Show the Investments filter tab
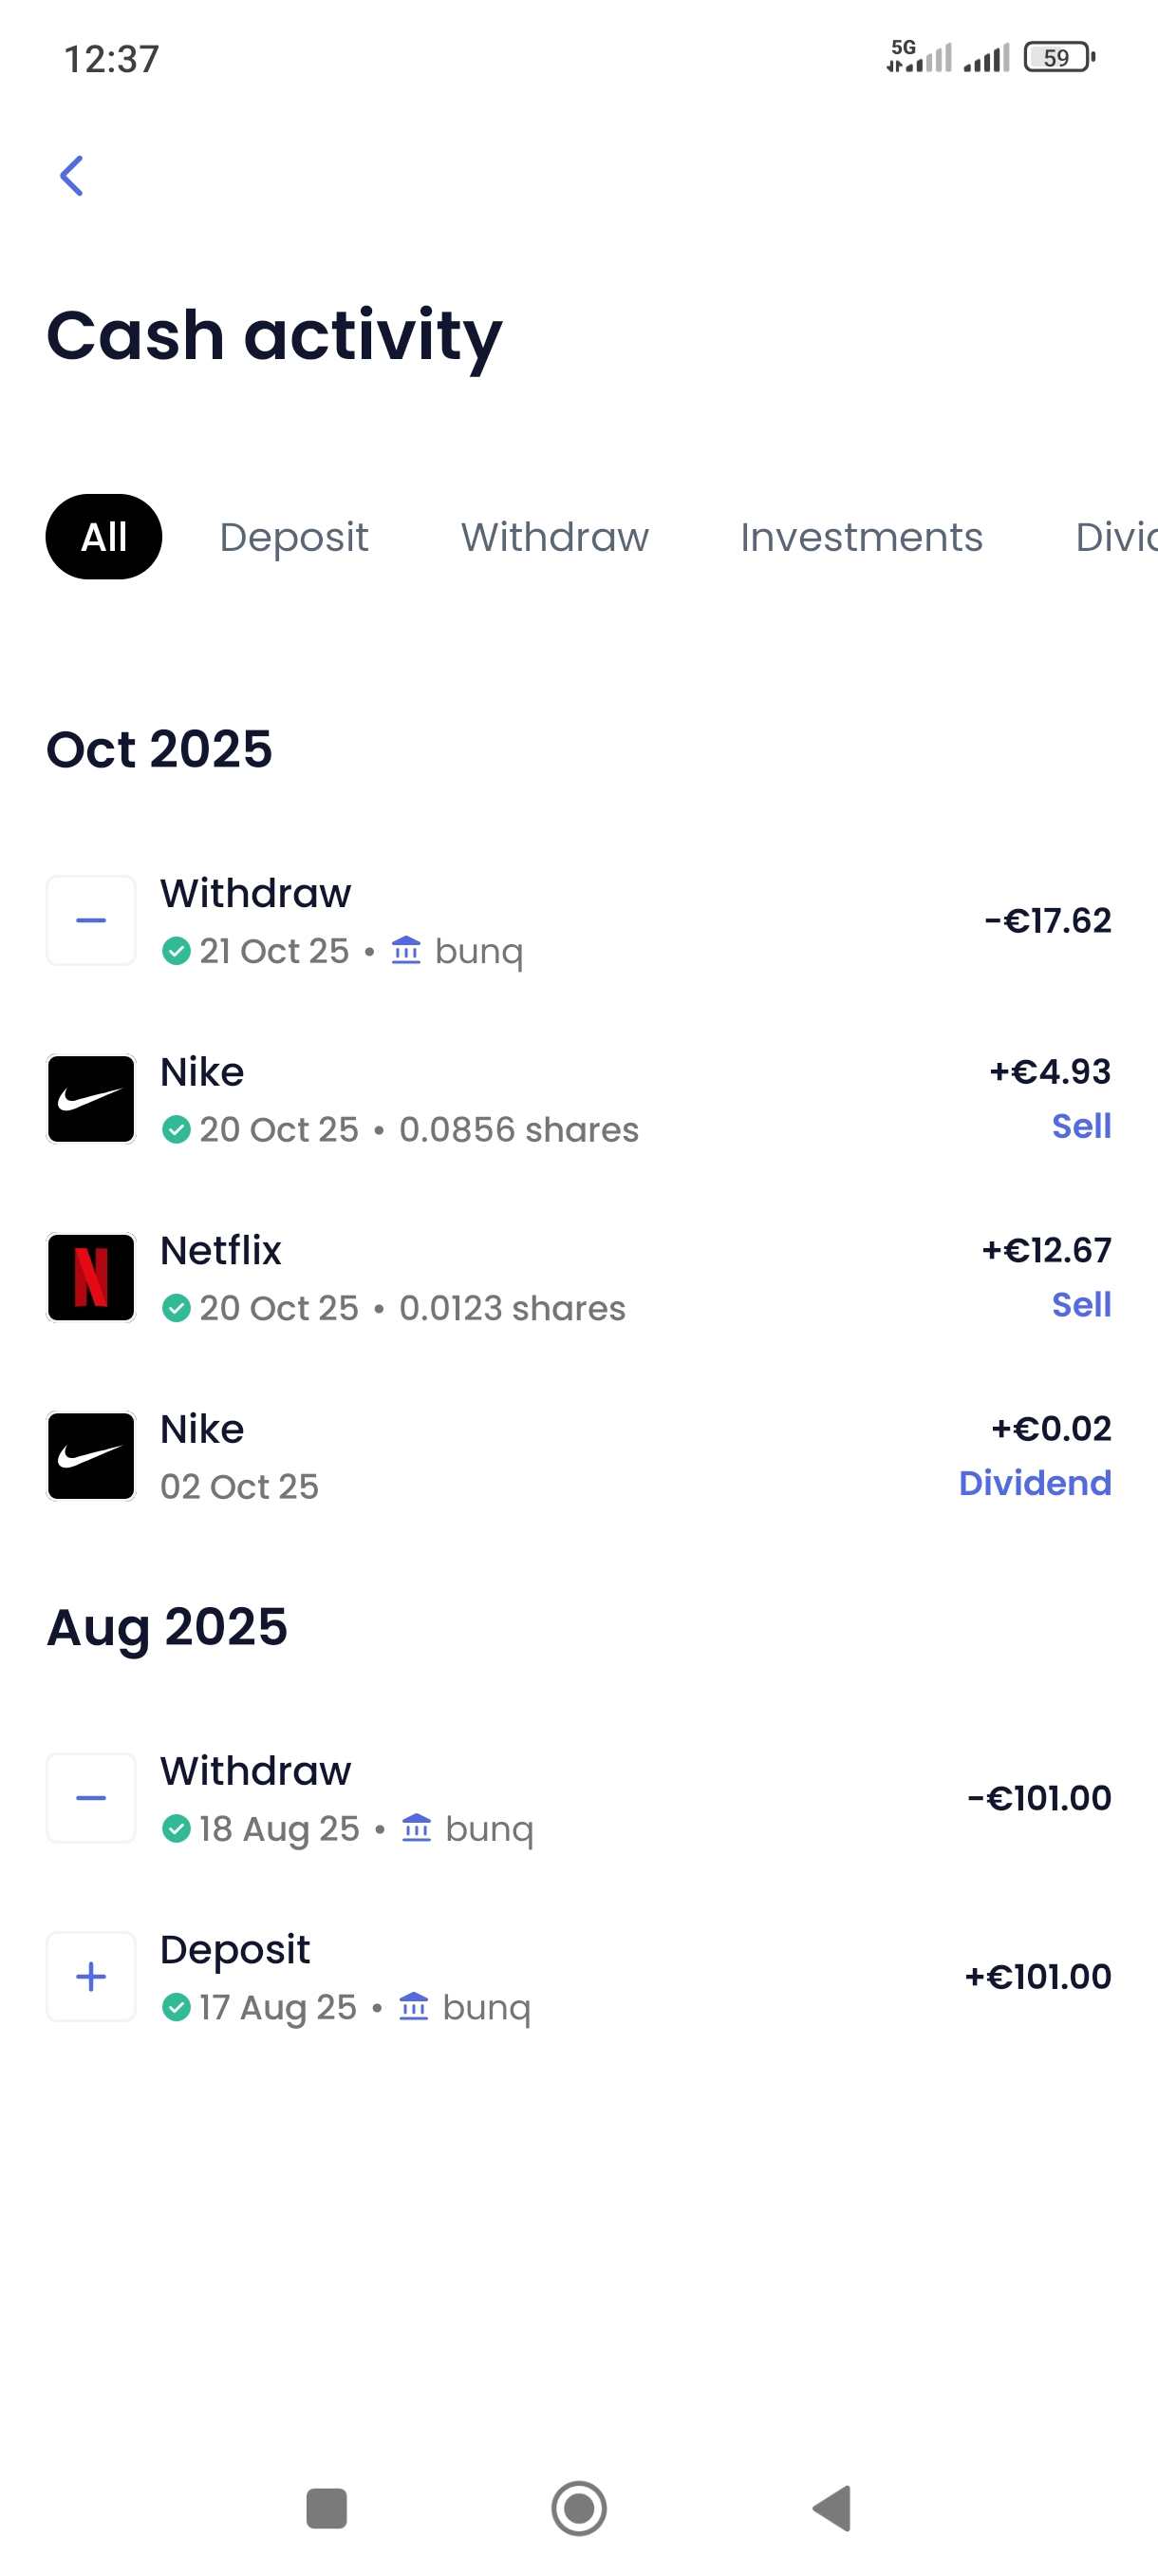Screen dimensions: 1158x2576 [861, 537]
